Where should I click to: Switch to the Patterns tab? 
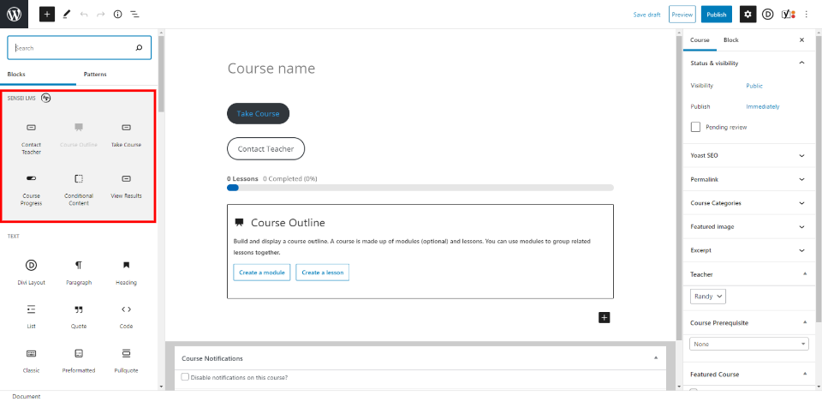[x=95, y=75]
